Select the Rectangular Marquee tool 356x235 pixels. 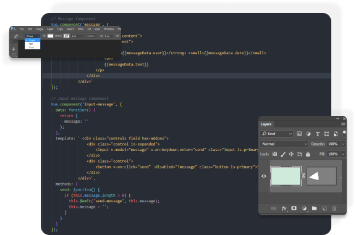(14, 55)
